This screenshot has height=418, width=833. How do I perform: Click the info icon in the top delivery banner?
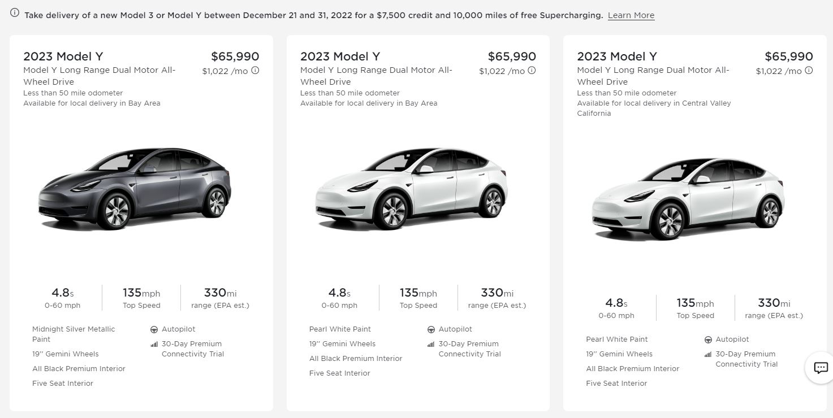click(15, 13)
